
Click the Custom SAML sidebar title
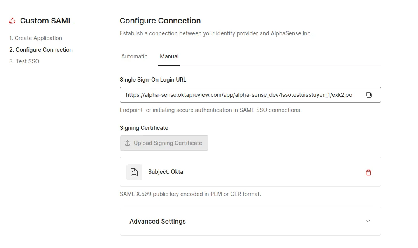click(46, 21)
